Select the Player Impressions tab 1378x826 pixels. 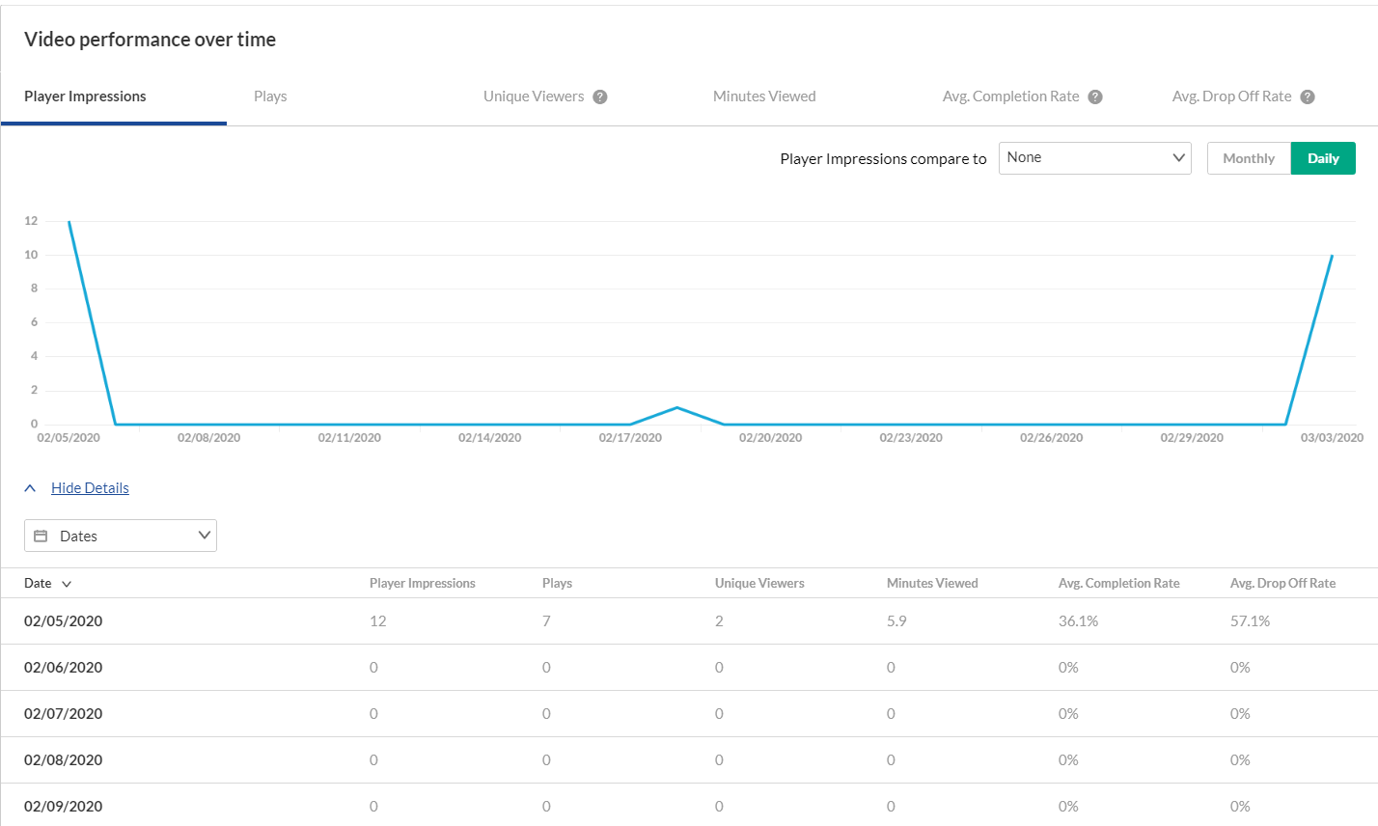click(x=85, y=96)
